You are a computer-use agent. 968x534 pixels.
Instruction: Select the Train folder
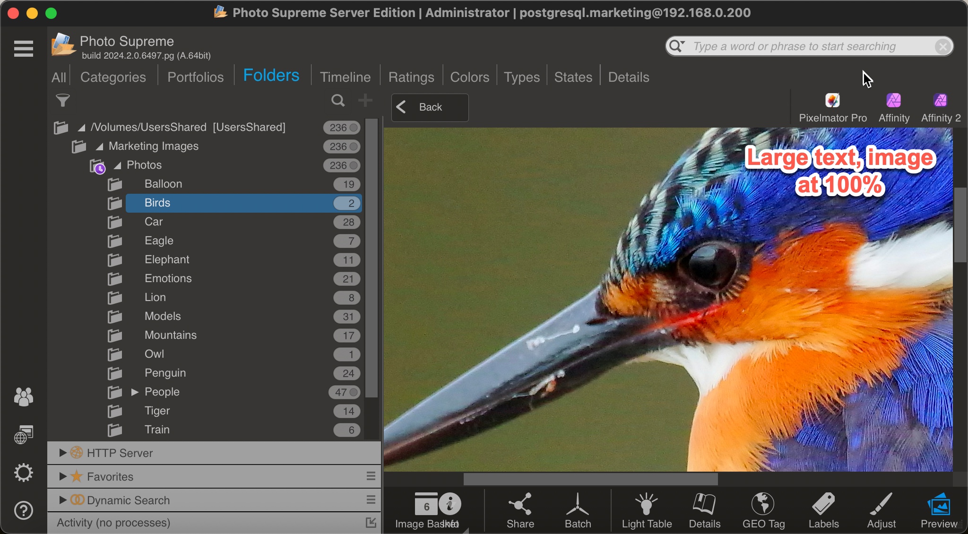click(244, 430)
